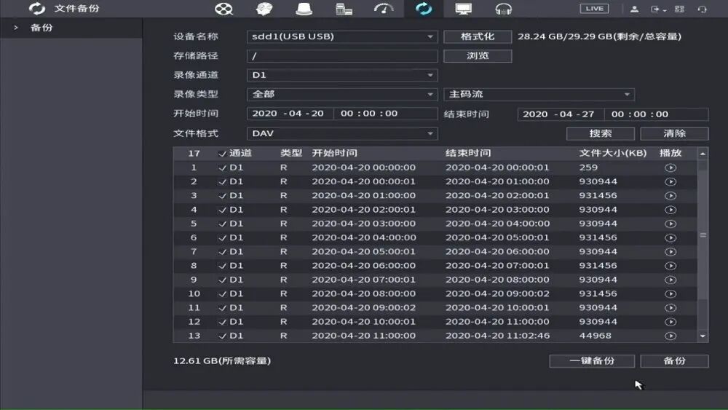This screenshot has height=410, width=728.
Task: Open the monitor display icon
Action: [x=463, y=9]
